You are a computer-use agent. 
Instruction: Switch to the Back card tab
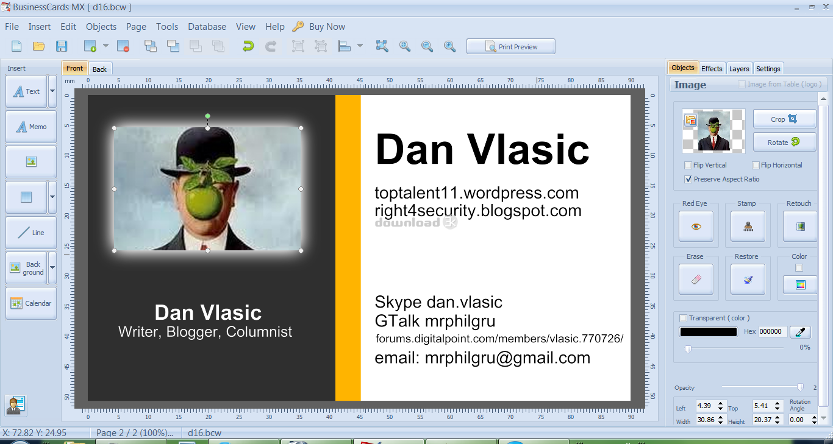(x=99, y=69)
